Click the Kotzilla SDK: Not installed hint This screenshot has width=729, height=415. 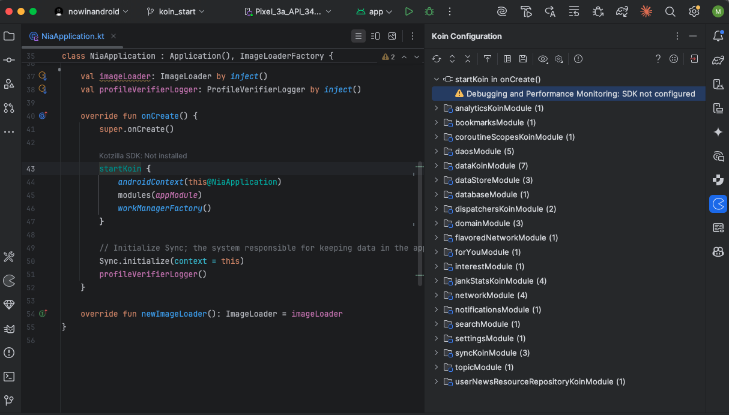point(143,155)
